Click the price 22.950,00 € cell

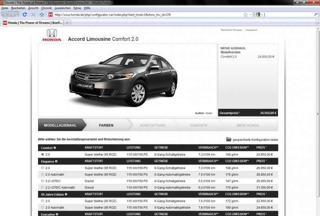coord(264,201)
